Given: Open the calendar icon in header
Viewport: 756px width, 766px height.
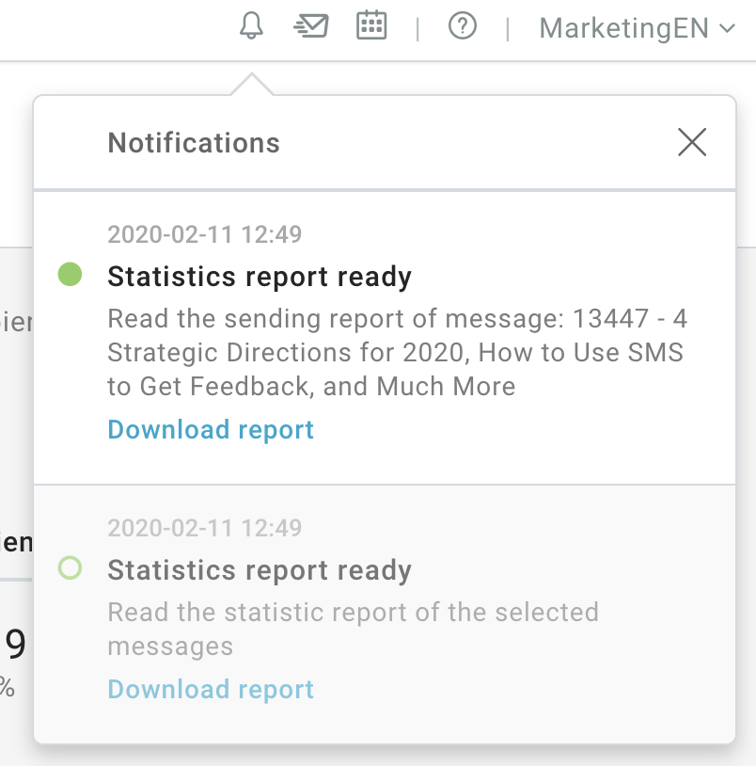Looking at the screenshot, I should tap(371, 26).
